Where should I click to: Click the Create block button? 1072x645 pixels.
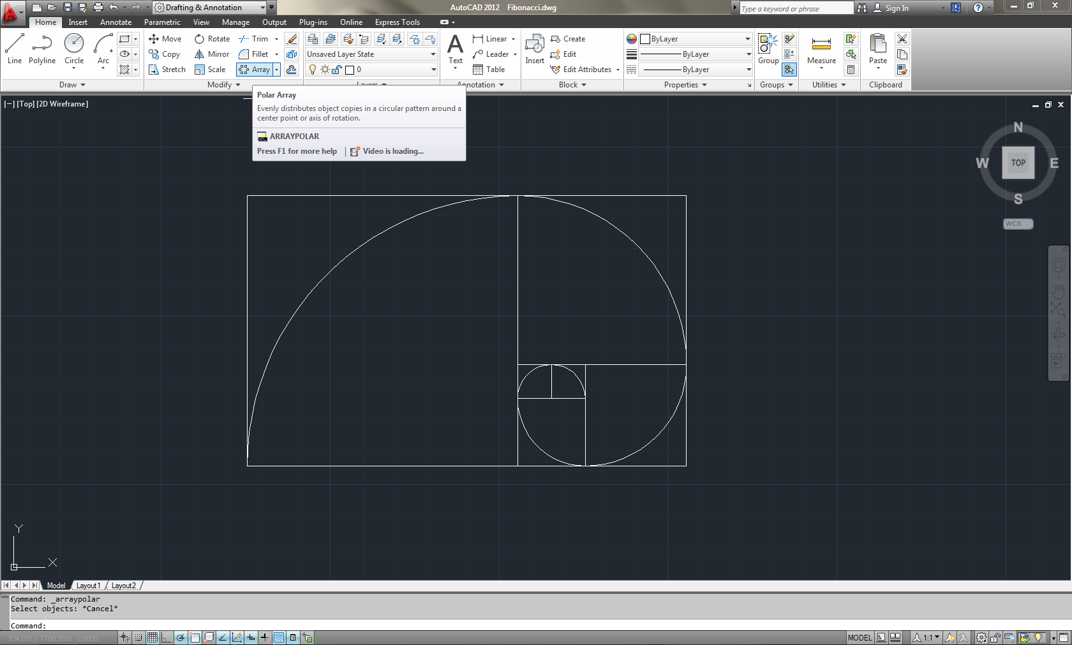[568, 39]
